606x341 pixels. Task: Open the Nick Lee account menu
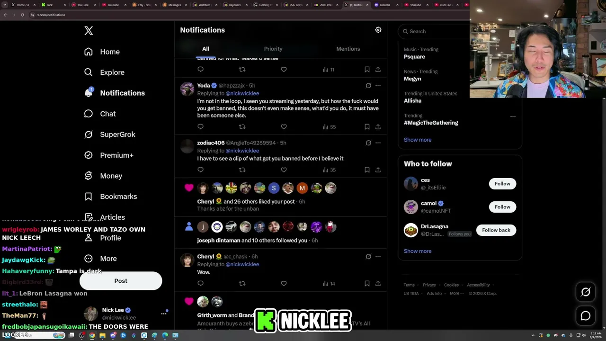point(125,314)
